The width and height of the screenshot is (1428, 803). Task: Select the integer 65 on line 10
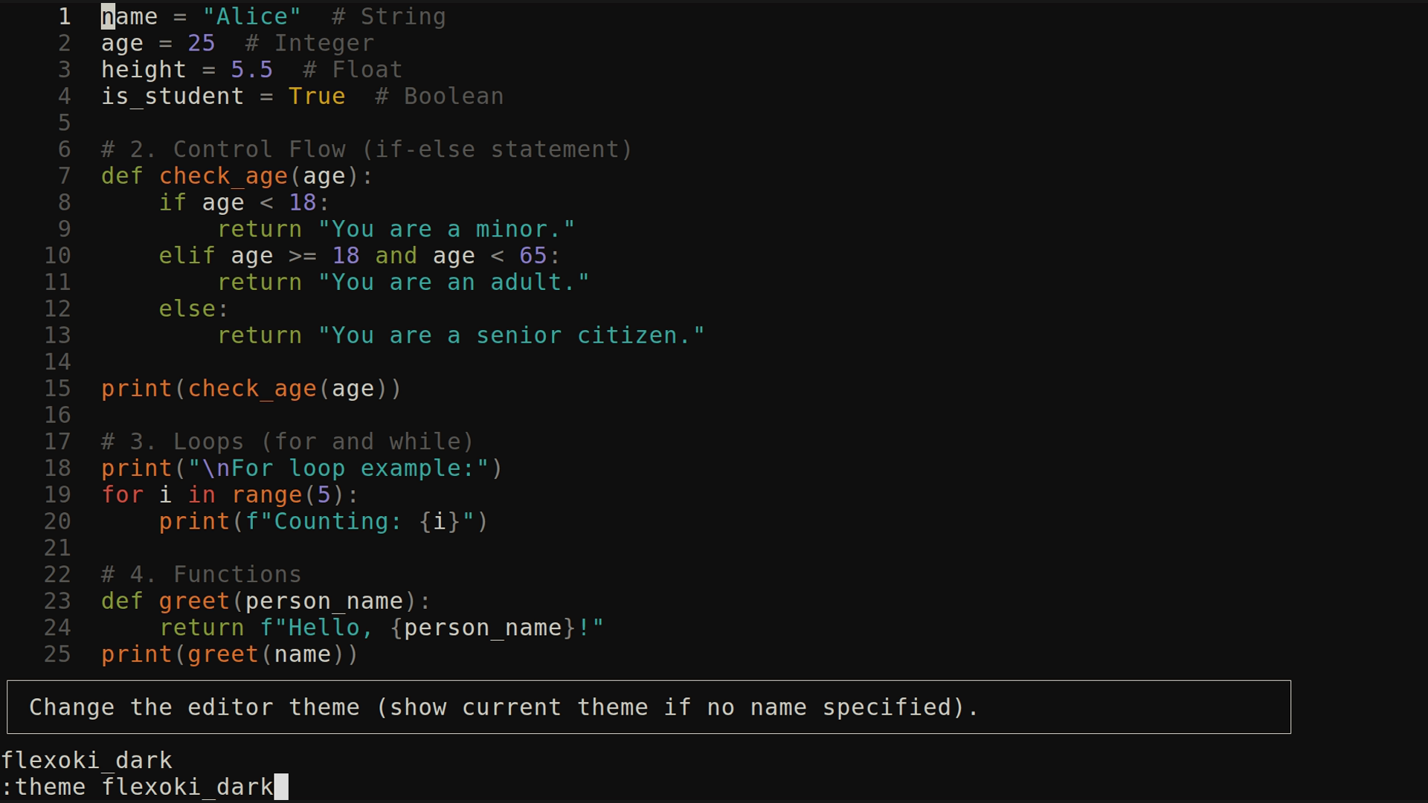click(x=533, y=255)
